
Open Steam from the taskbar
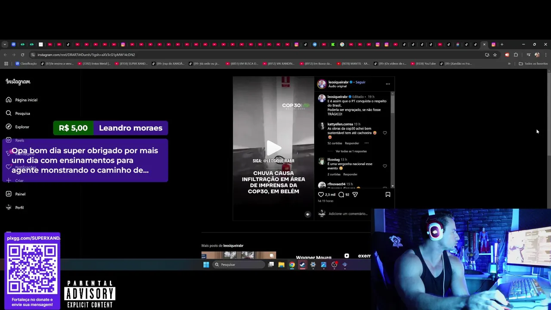[x=303, y=265]
